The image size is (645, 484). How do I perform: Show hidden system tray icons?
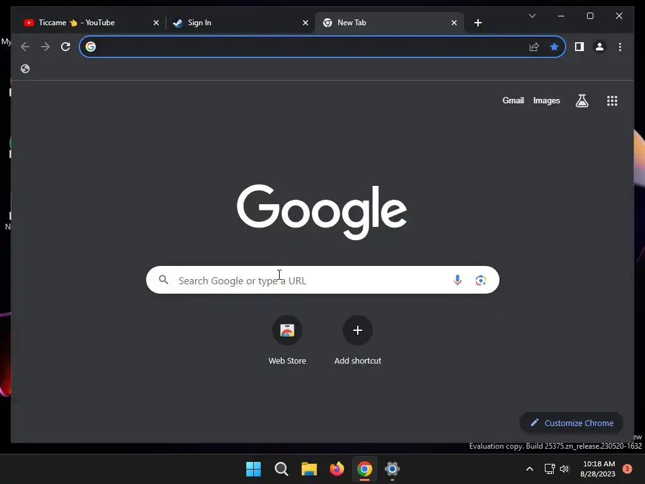tap(530, 469)
